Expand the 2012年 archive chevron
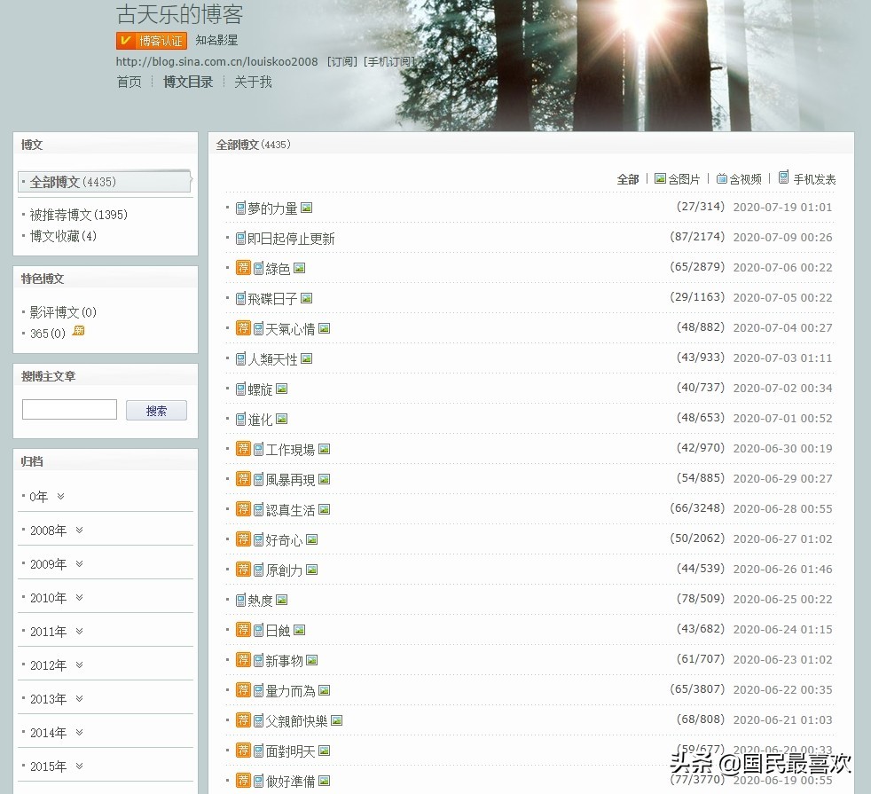Screen dimensions: 871x794 click(x=79, y=664)
